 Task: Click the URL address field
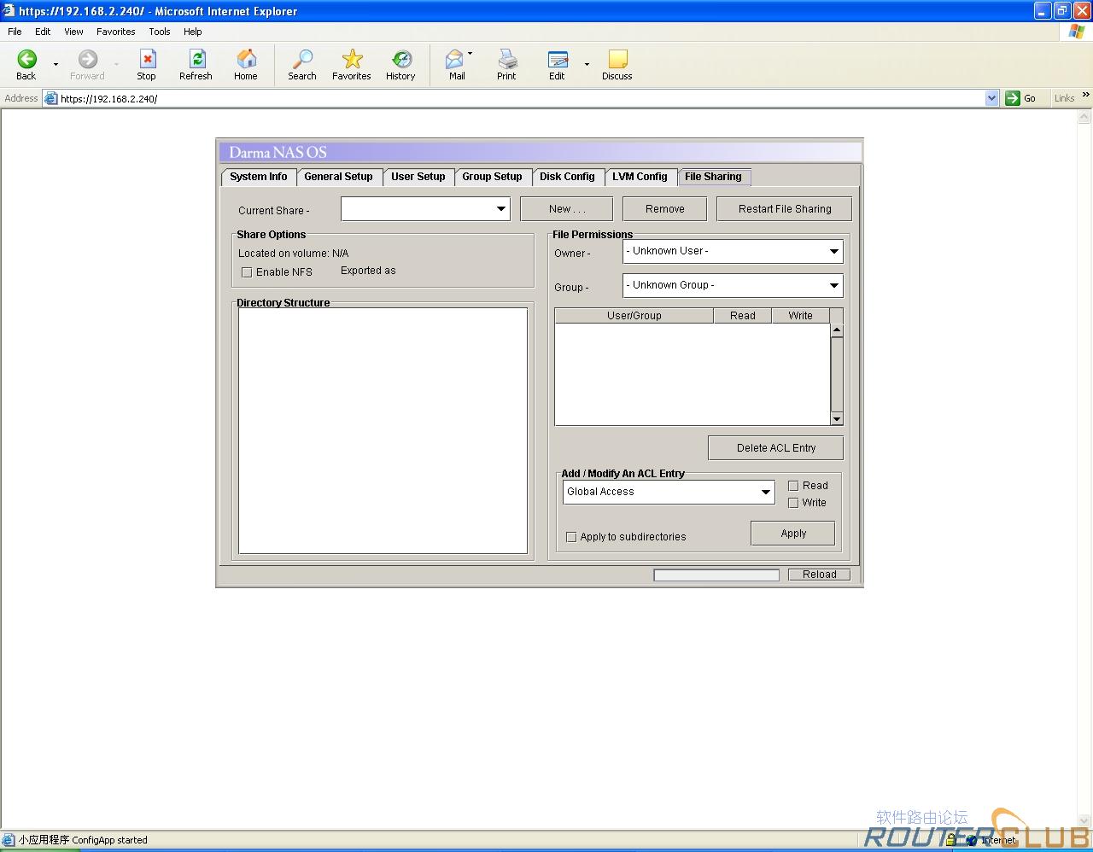coord(521,98)
